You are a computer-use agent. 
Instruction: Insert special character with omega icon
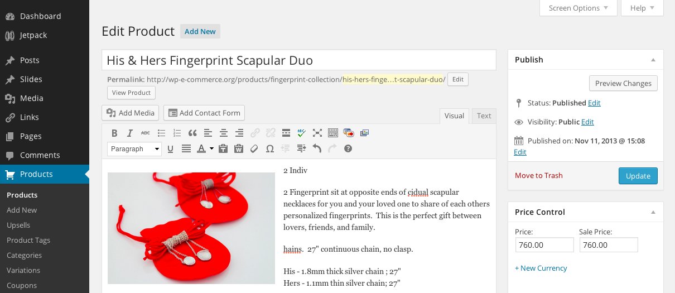270,148
